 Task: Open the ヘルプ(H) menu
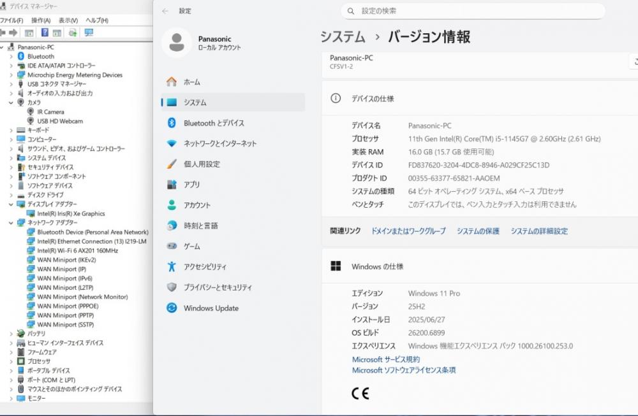(x=96, y=20)
